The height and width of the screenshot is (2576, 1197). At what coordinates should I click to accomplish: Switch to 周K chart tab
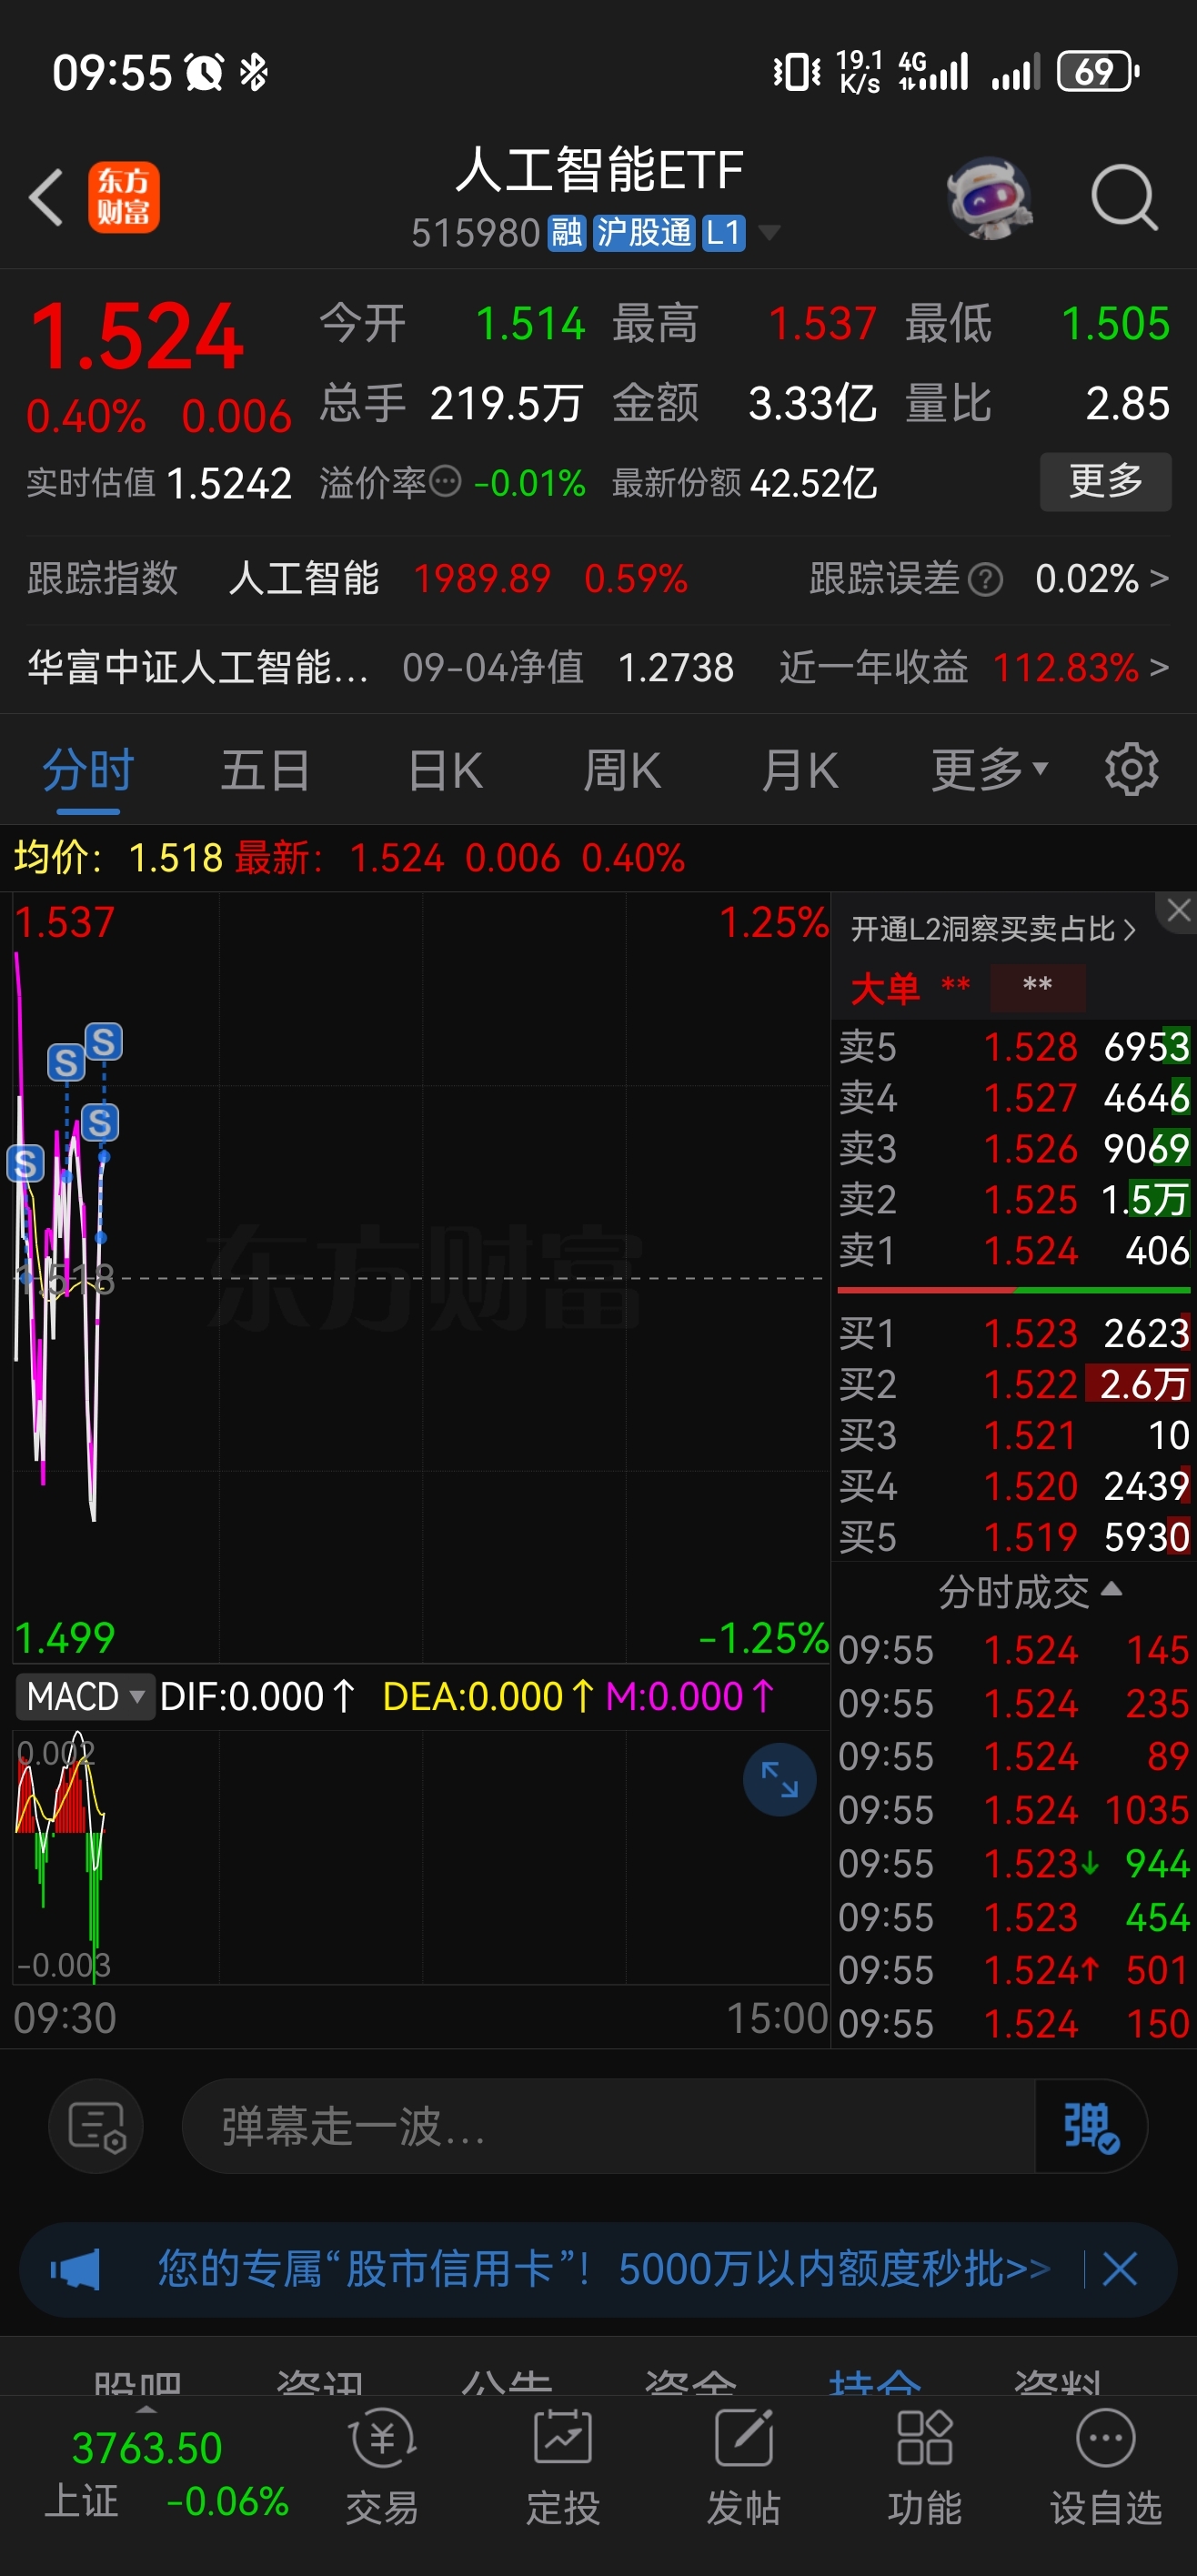point(622,771)
